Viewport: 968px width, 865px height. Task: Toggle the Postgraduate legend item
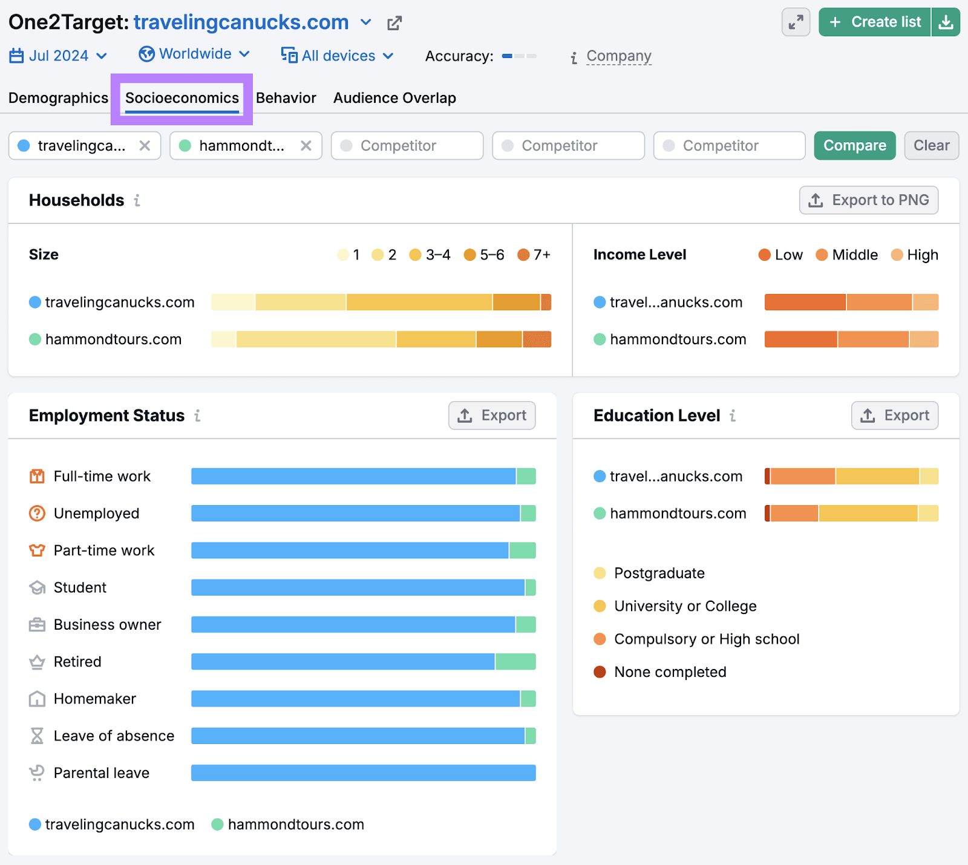[650, 573]
